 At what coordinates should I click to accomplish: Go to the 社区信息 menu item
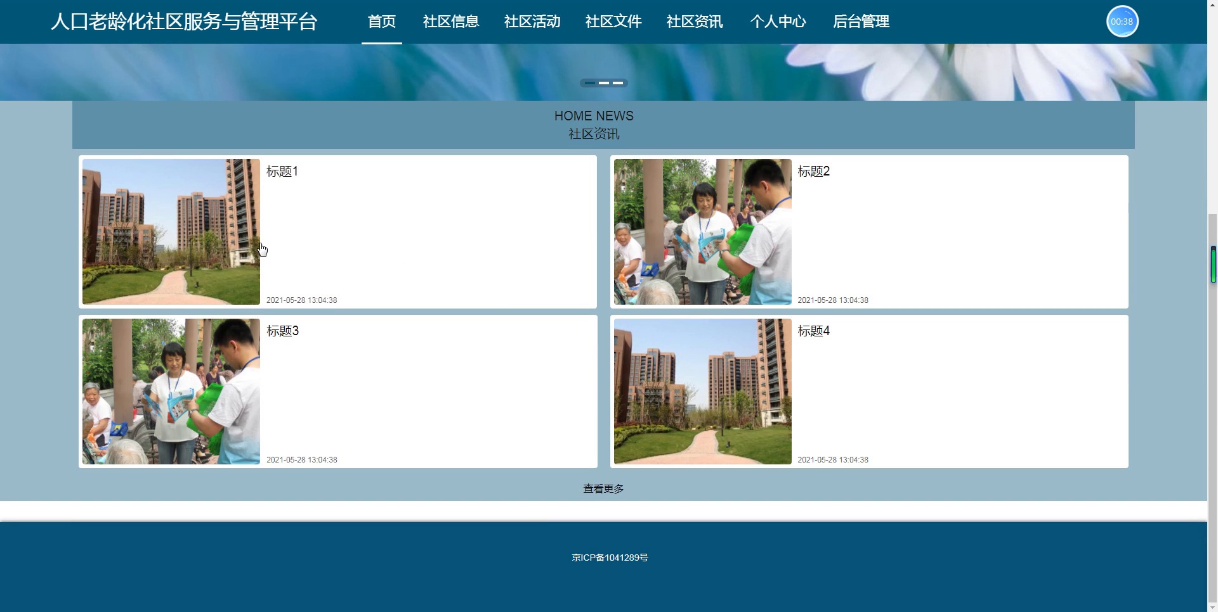pyautogui.click(x=451, y=22)
